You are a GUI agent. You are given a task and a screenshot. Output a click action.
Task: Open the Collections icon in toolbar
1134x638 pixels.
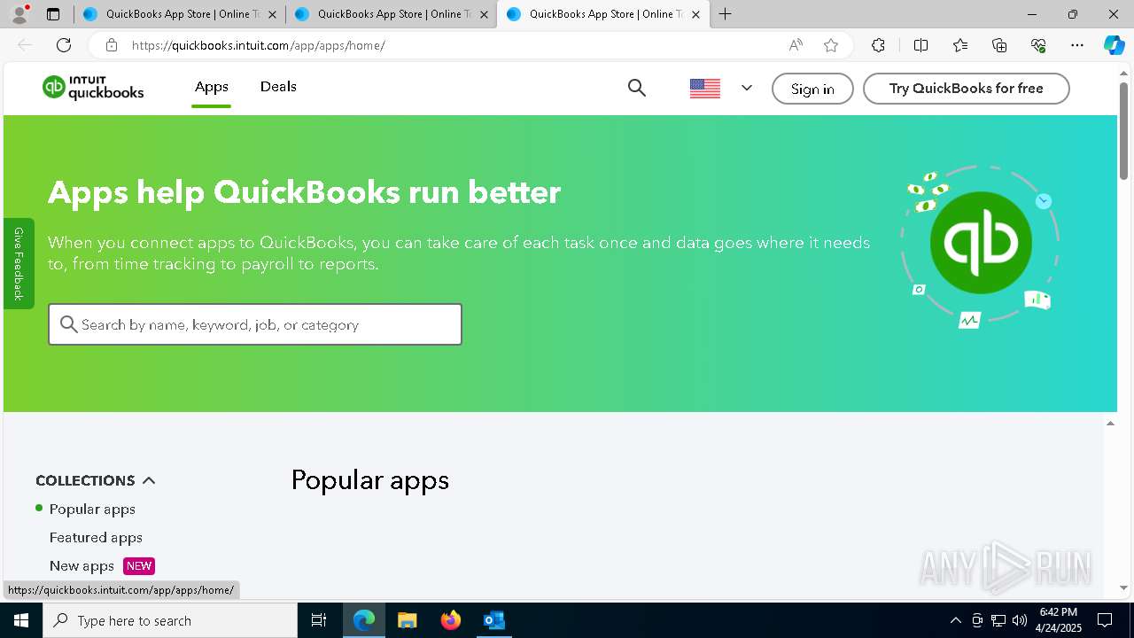[x=999, y=45]
